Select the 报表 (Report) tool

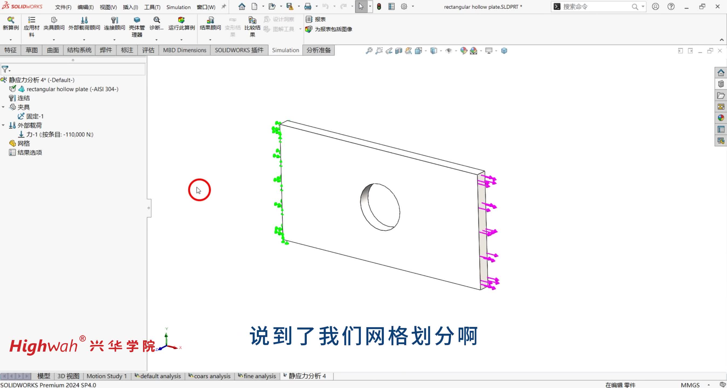pos(315,19)
